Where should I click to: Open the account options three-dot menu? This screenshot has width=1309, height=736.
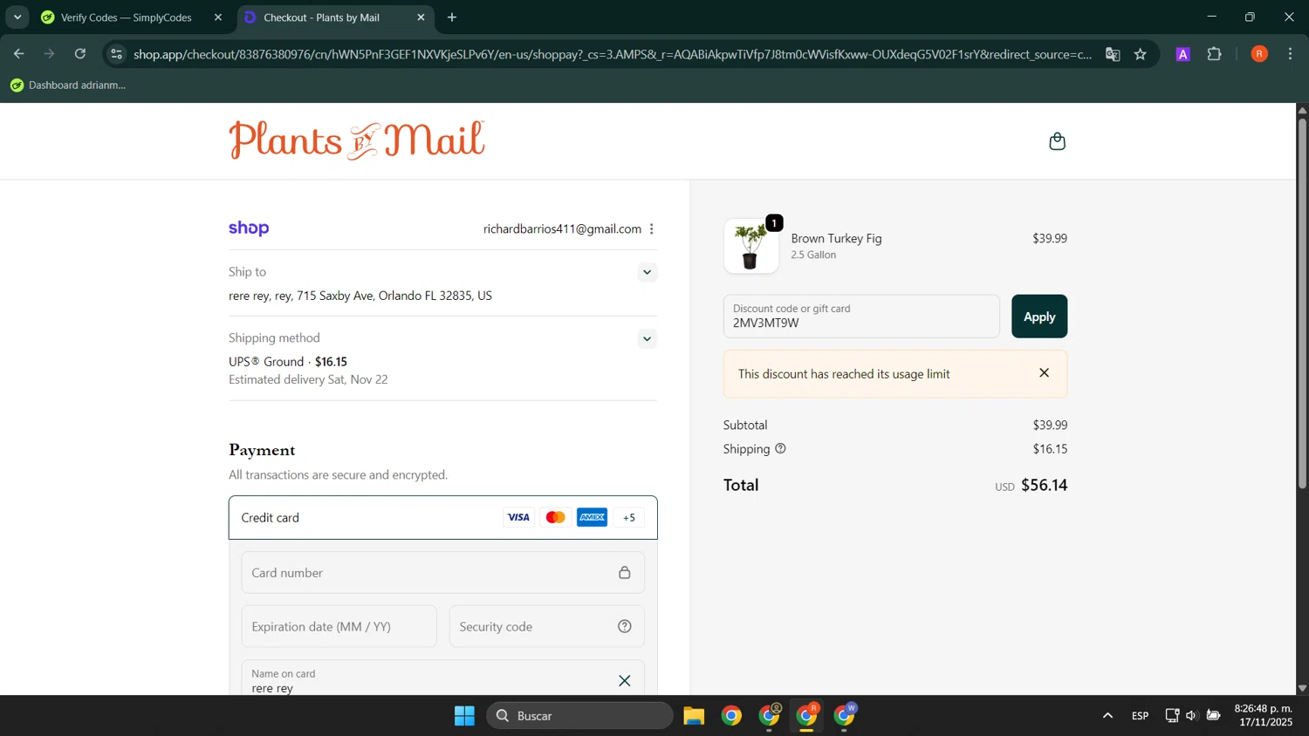(652, 228)
